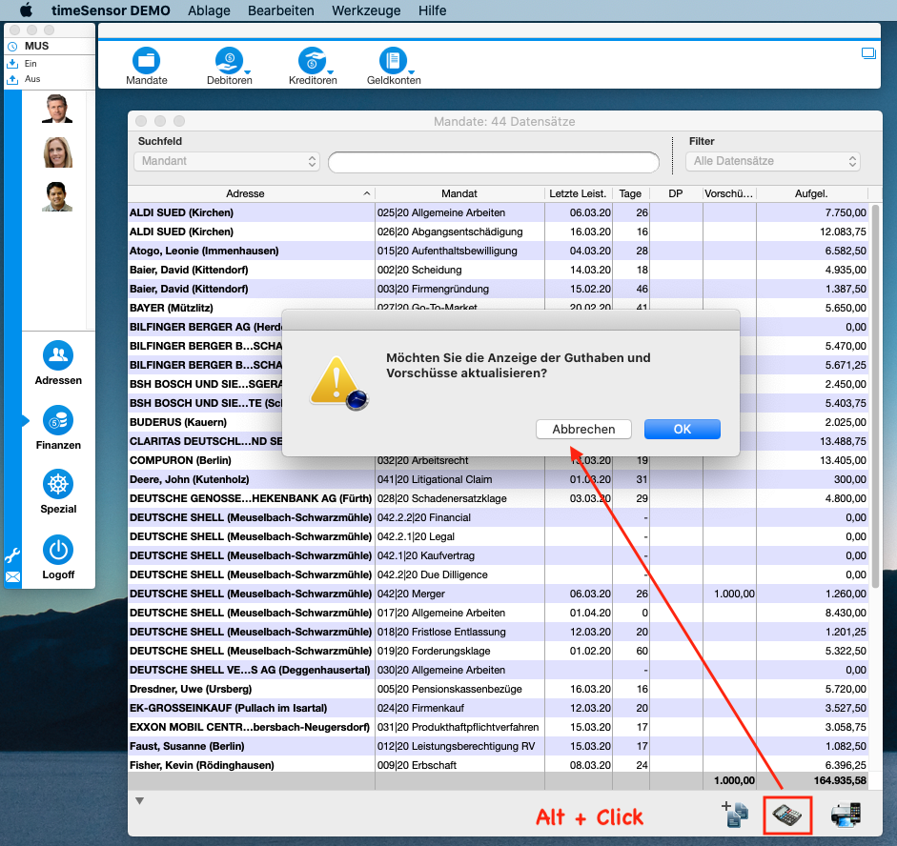Select row 026|20 Abgangsentschädigung

(499, 232)
